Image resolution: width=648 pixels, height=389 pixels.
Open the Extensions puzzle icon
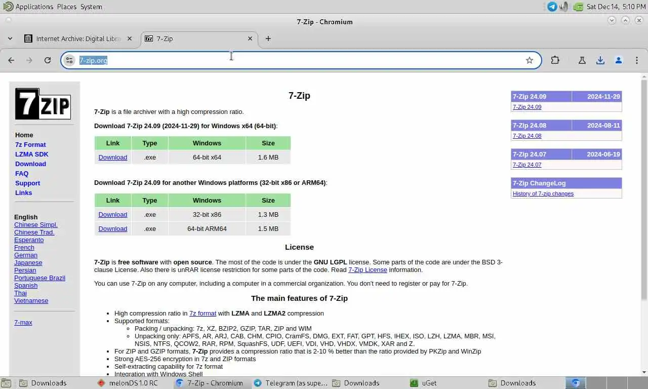[555, 60]
